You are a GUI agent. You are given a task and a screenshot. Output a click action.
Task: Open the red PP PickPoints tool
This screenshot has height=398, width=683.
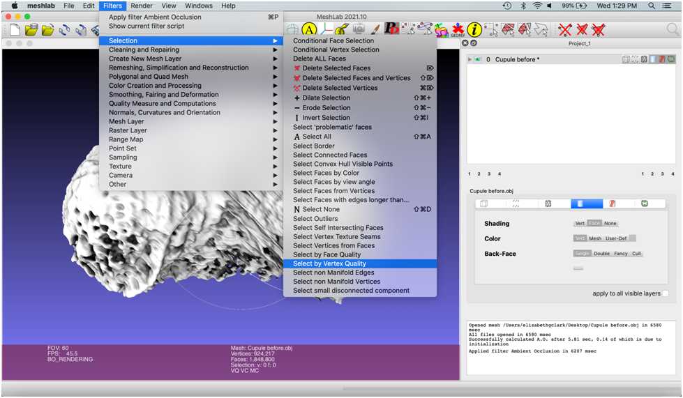391,29
